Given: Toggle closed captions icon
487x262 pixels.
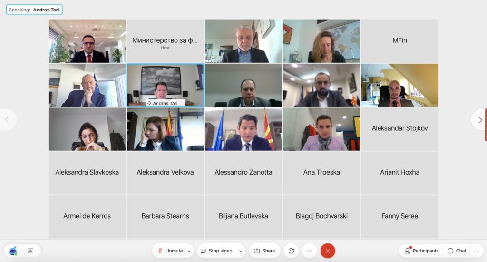Looking at the screenshot, I should tap(30, 251).
